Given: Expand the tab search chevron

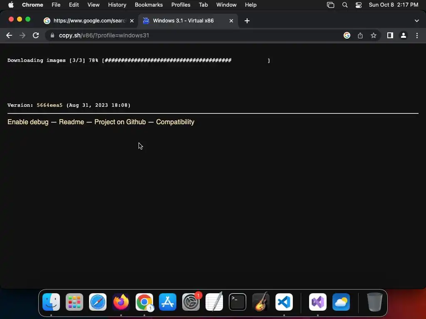Looking at the screenshot, I should click(x=416, y=21).
